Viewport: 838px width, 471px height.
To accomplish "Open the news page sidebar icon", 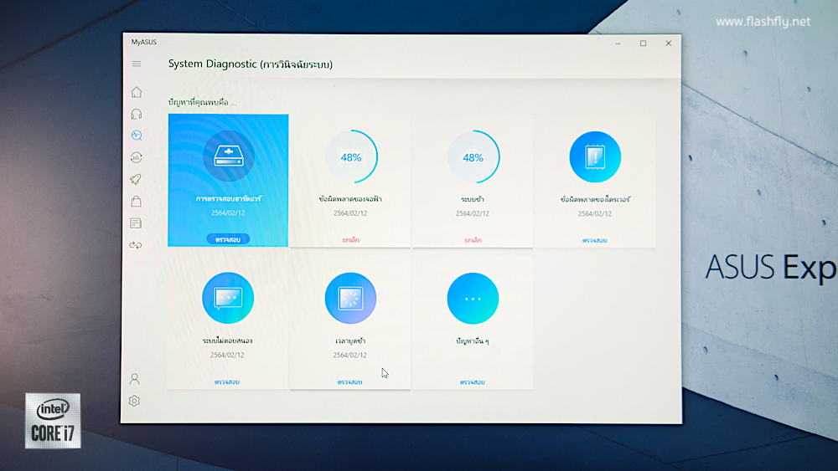I will [x=136, y=223].
